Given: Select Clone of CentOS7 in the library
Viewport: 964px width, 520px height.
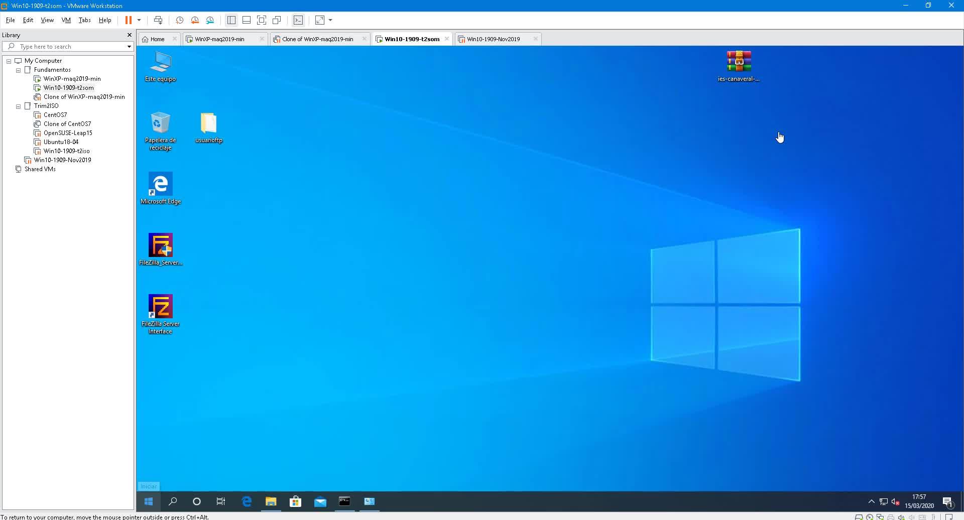Looking at the screenshot, I should pos(67,124).
